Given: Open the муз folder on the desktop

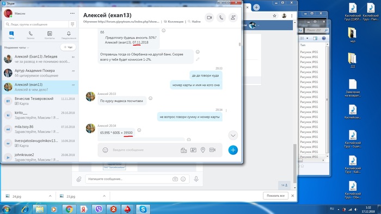Looking at the screenshot, I should tap(353, 35).
